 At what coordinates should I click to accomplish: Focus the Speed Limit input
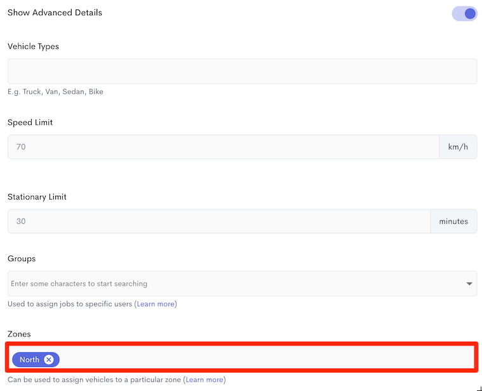click(x=224, y=147)
